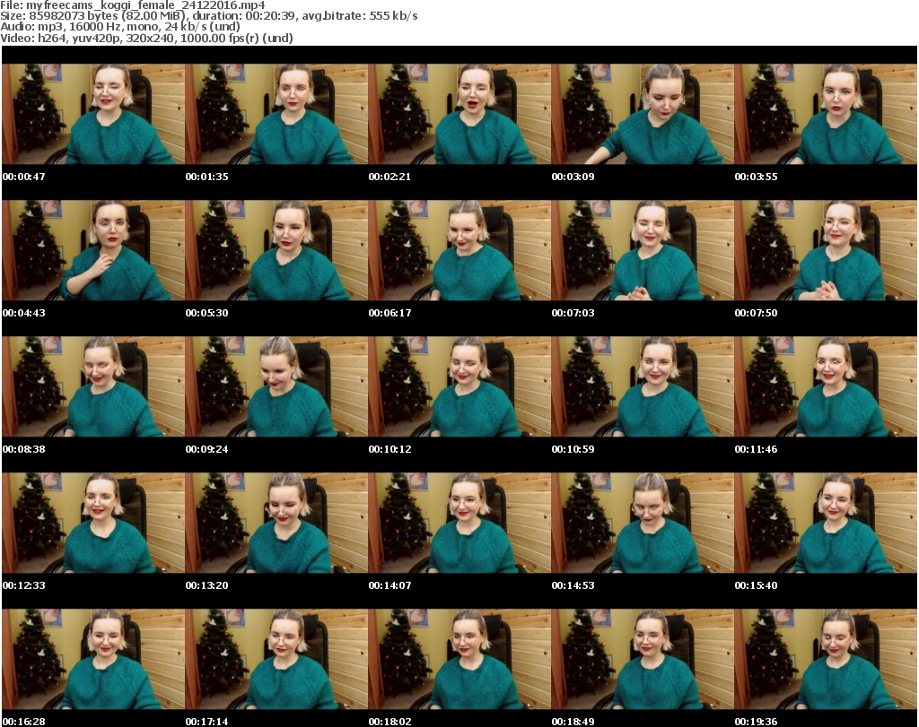Select the thumbnail timestamped 00:18:49

pos(643,659)
